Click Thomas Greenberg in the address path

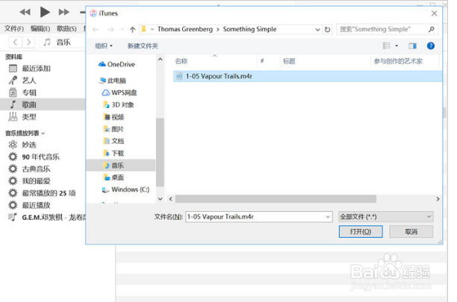pyautogui.click(x=185, y=29)
